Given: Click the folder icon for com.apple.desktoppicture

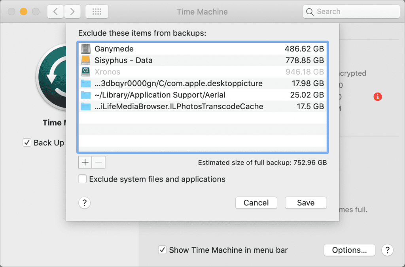Looking at the screenshot, I should pos(85,83).
